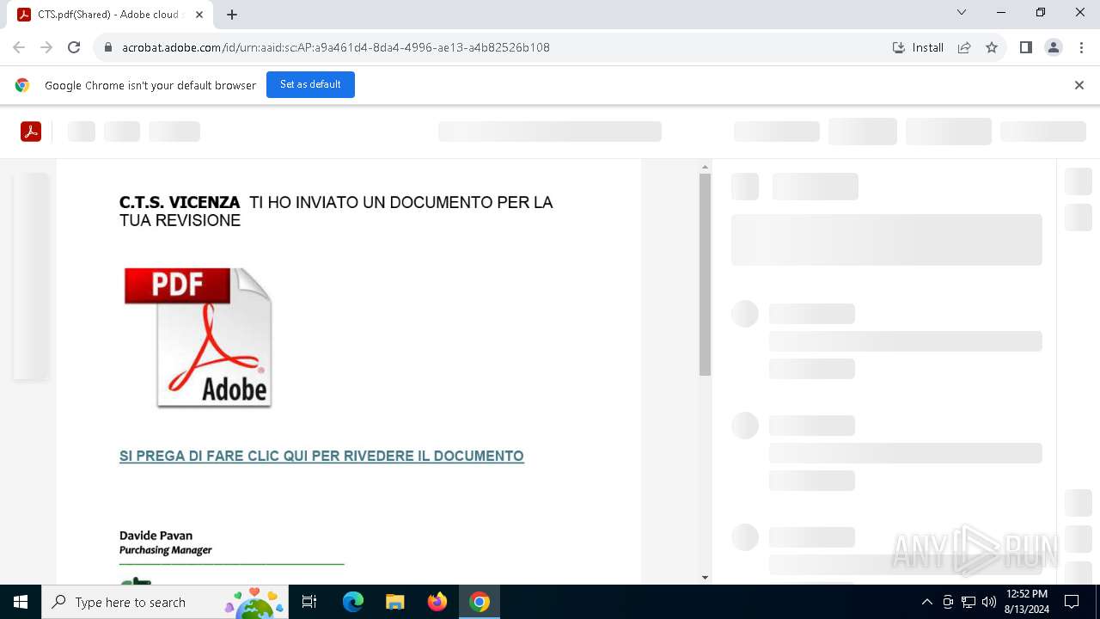
Task: Click the scrollbar down arrow
Action: coord(705,578)
